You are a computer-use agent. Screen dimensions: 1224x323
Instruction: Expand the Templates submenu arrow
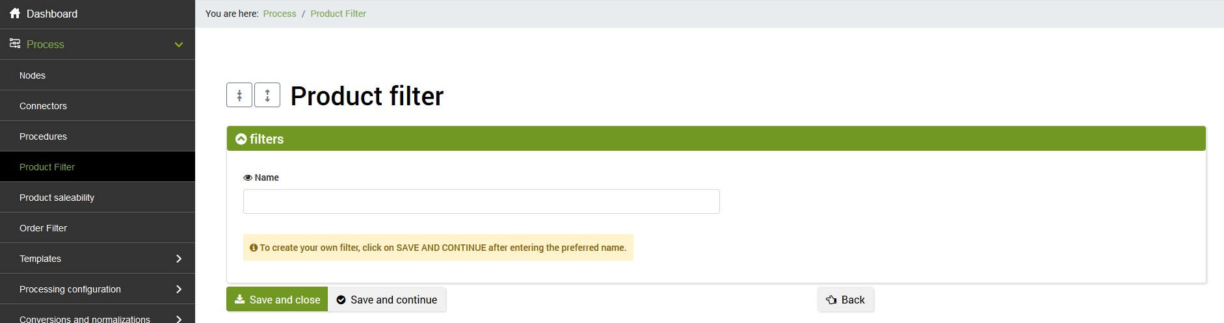tap(179, 259)
